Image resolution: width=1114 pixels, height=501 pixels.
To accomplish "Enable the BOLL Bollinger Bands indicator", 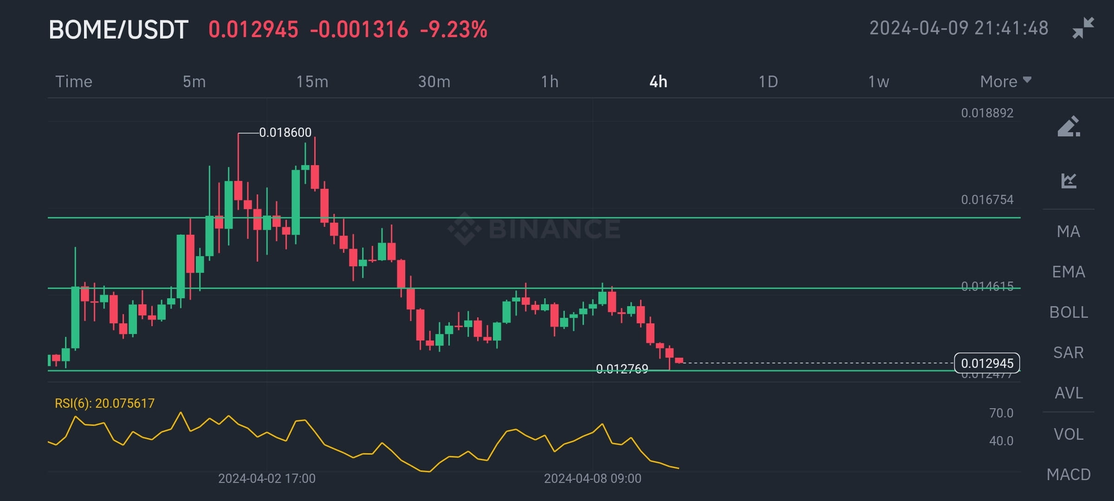I will click(x=1069, y=313).
